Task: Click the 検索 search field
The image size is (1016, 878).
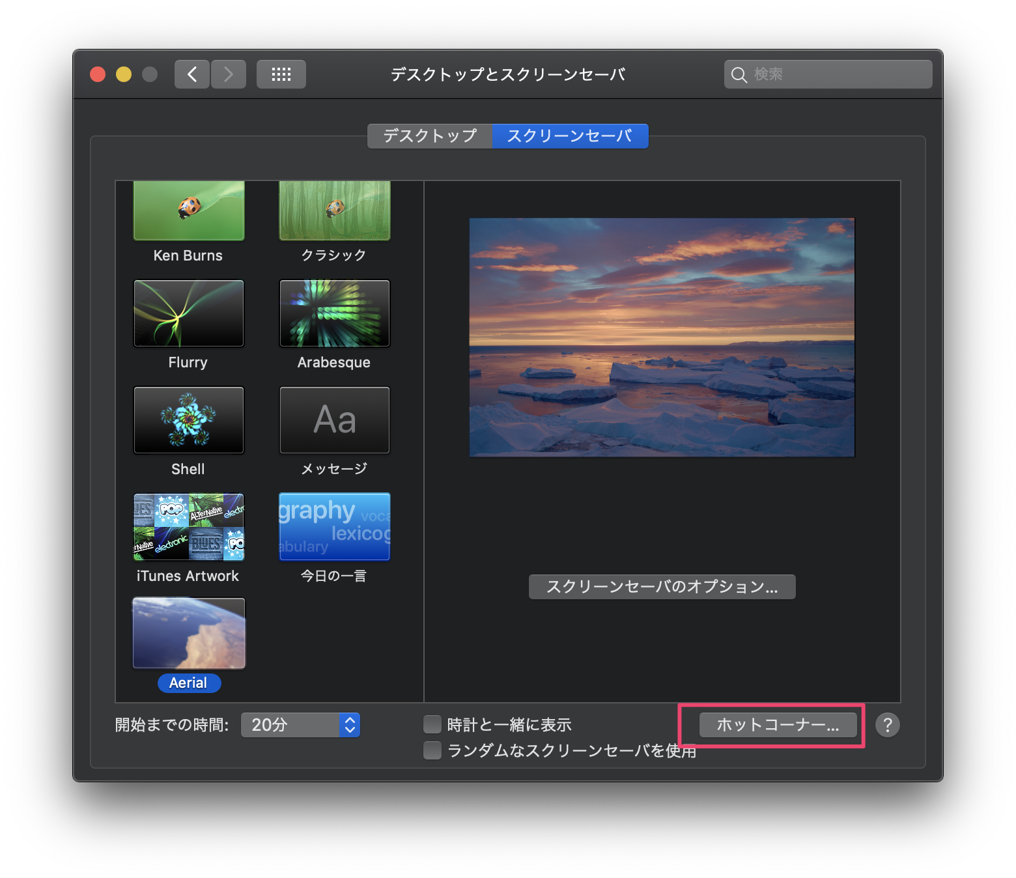Action: point(827,74)
